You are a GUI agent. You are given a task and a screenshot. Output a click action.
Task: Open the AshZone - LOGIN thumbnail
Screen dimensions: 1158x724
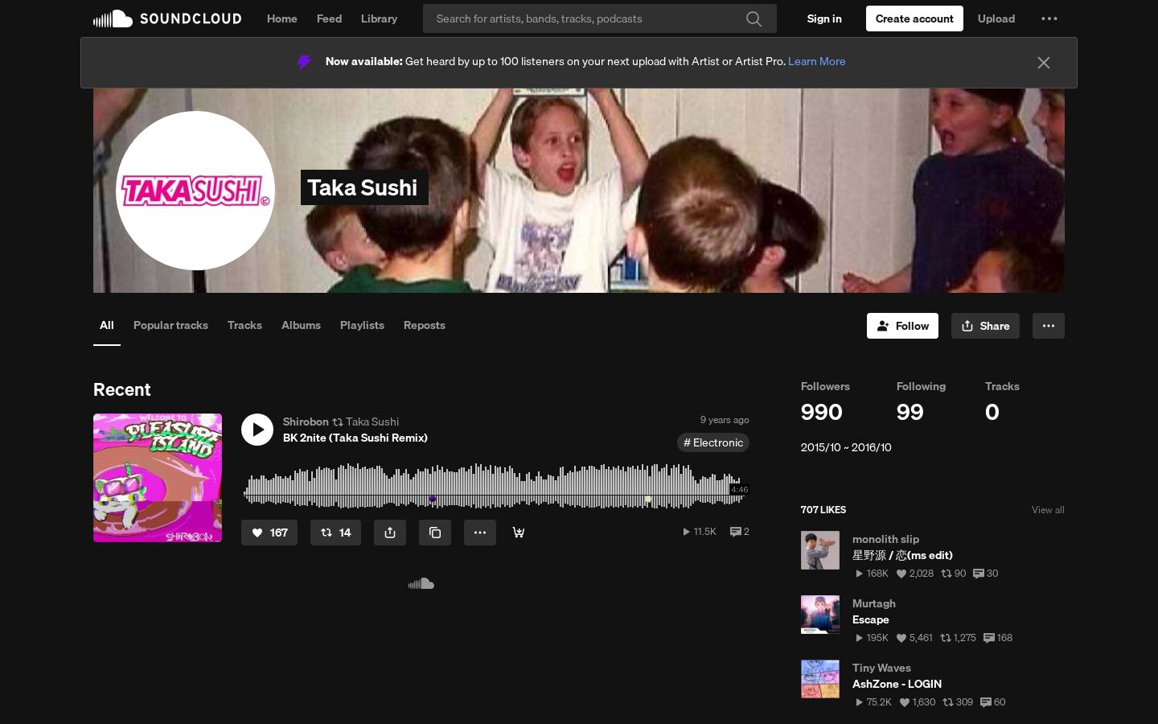(820, 679)
